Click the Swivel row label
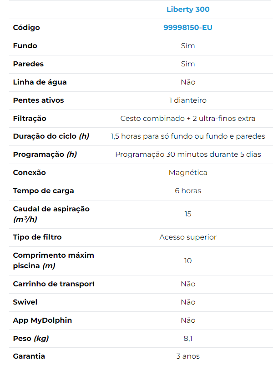The height and width of the screenshot is (365, 273). click(x=25, y=302)
